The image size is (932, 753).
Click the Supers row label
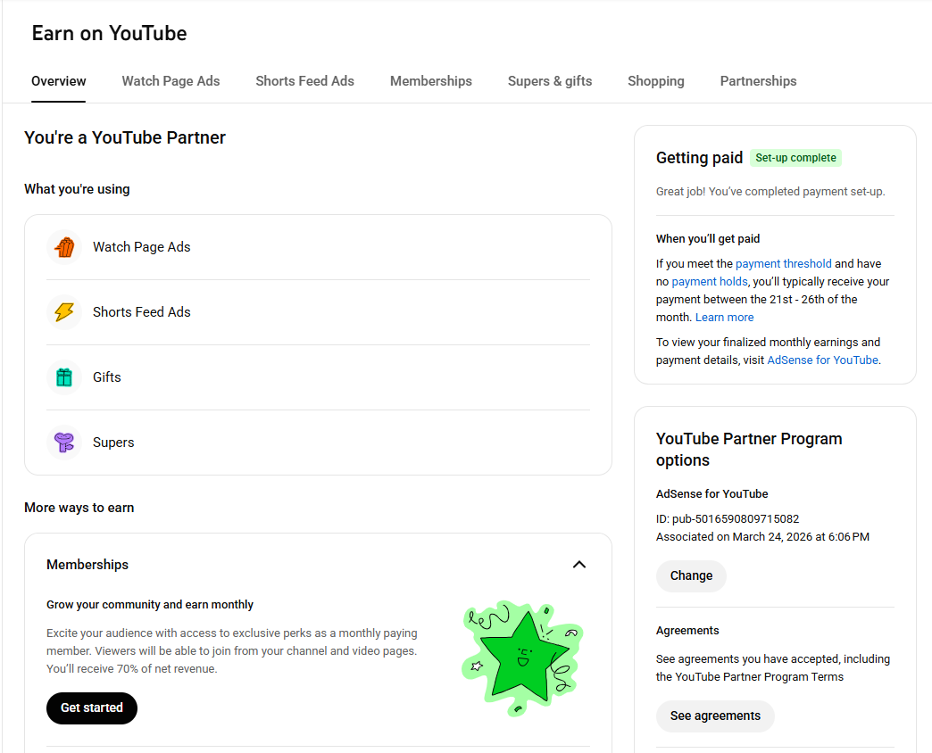[x=113, y=443]
